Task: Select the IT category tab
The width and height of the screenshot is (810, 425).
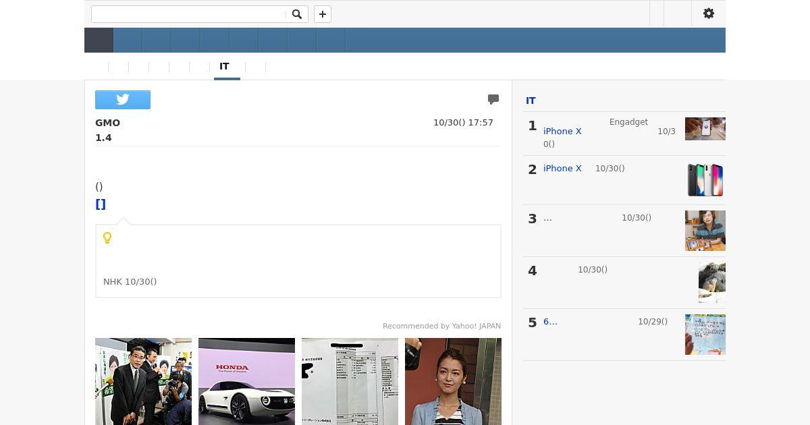Action: pyautogui.click(x=225, y=67)
